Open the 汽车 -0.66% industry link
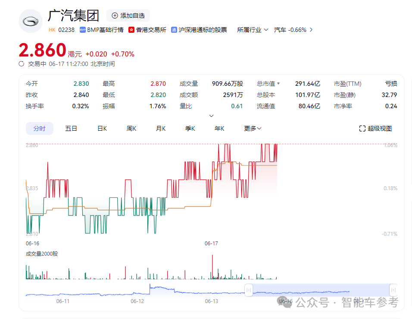 pyautogui.click(x=293, y=30)
